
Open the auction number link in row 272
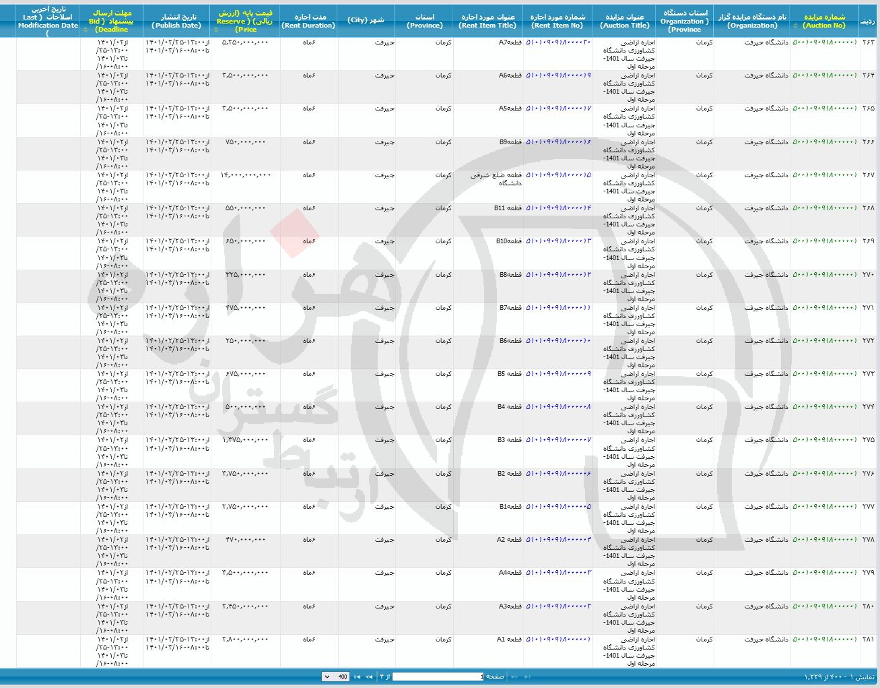pos(824,340)
